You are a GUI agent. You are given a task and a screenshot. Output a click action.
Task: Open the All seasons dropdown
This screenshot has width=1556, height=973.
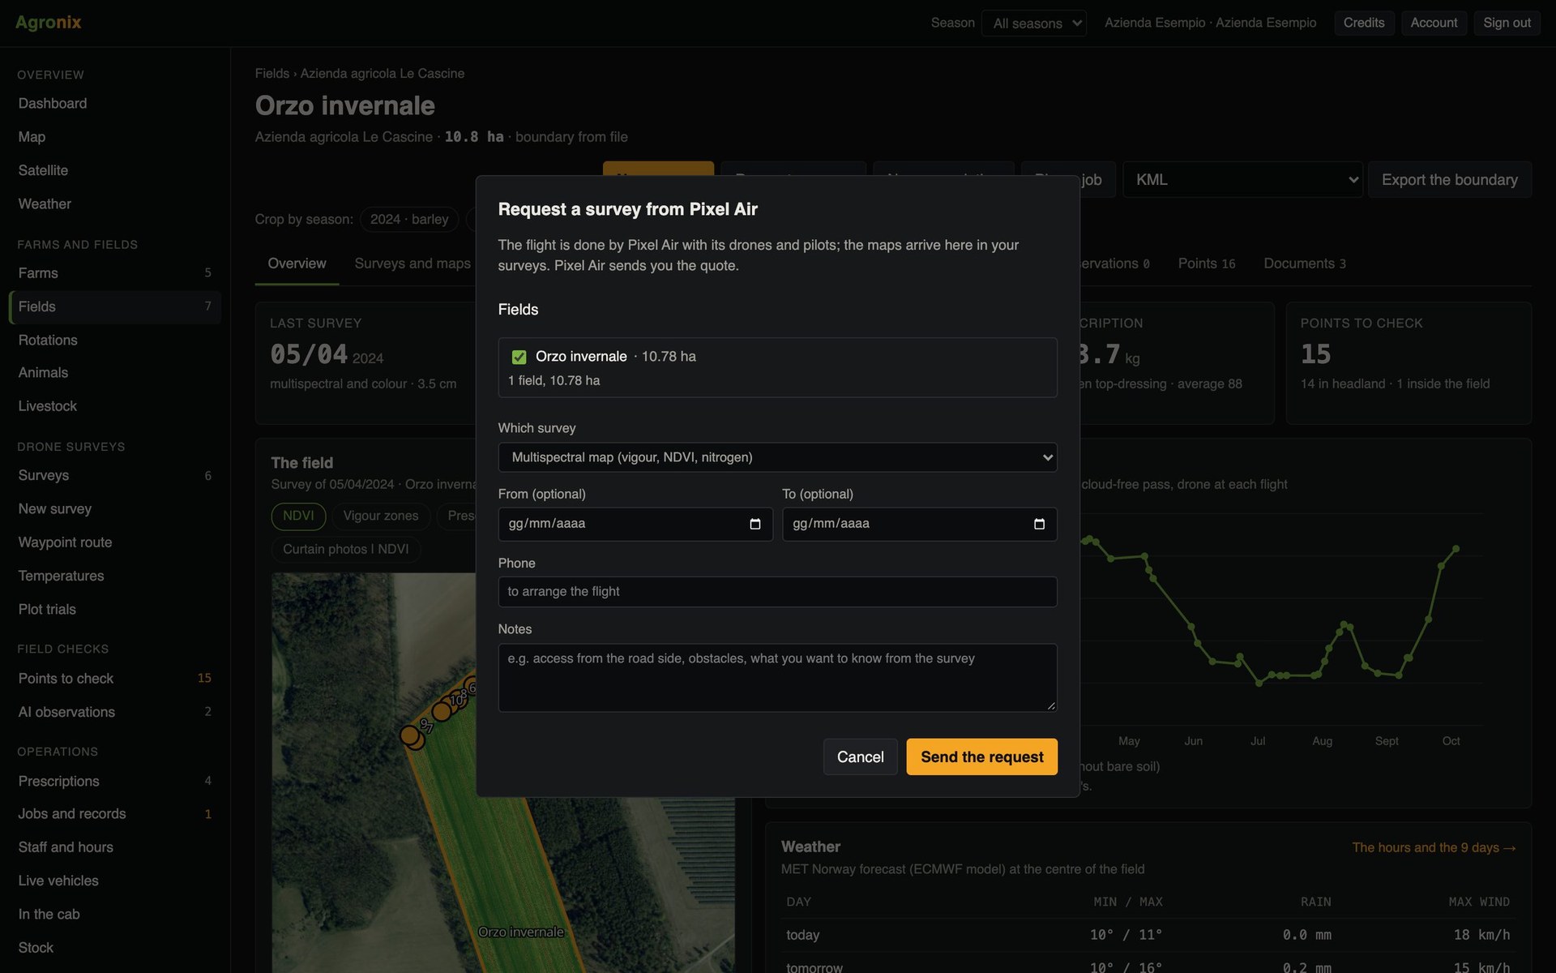coord(1034,23)
